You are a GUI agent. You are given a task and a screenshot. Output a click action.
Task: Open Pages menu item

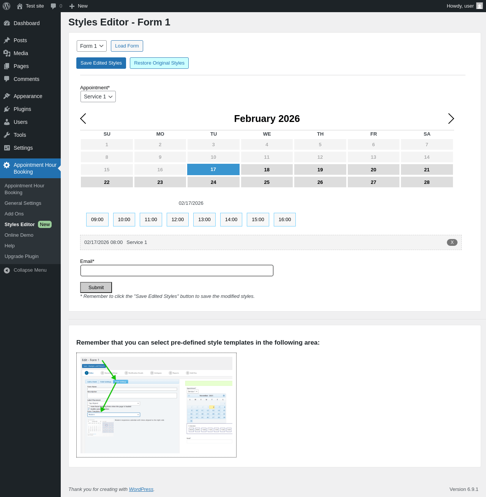tap(30, 66)
